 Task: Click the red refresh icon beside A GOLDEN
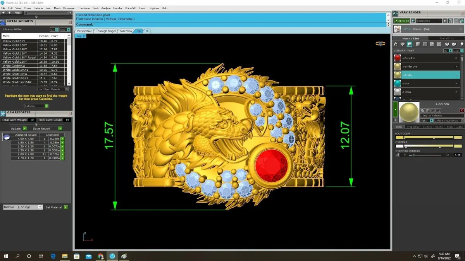462,110
